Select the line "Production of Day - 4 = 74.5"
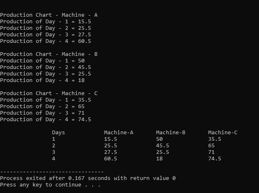Viewport: 259px width, 193px height. [x=46, y=120]
